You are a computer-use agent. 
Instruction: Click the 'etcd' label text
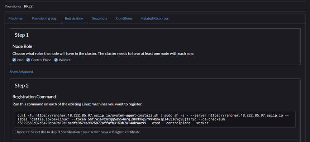(20, 60)
